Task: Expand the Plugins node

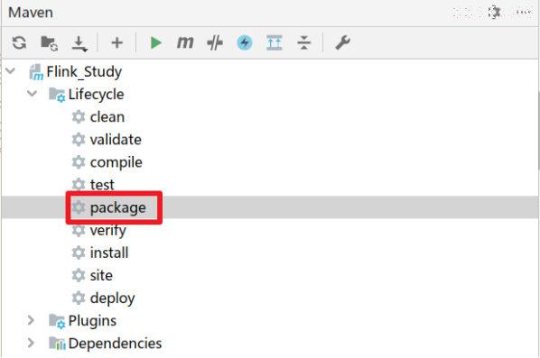Action: pyautogui.click(x=31, y=320)
